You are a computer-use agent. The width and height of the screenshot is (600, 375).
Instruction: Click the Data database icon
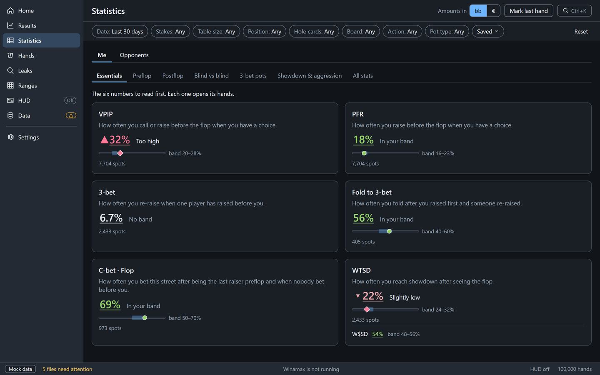click(10, 115)
